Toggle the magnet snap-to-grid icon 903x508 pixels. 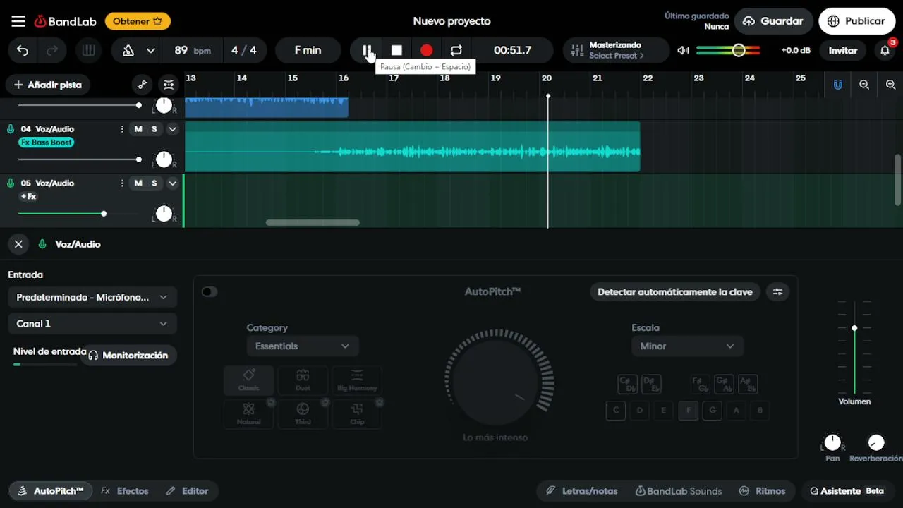point(837,85)
